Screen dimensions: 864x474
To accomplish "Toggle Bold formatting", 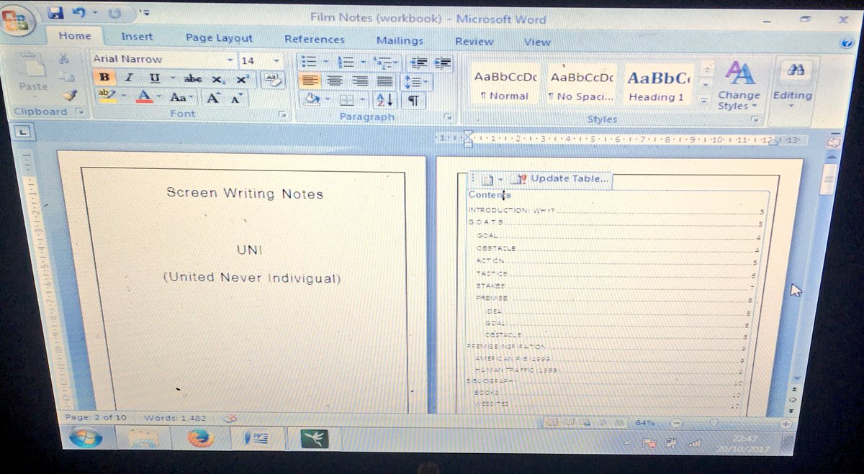I will [x=104, y=77].
